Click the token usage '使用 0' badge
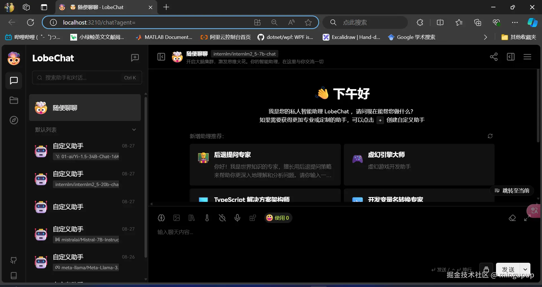The width and height of the screenshot is (542, 287). (278, 218)
